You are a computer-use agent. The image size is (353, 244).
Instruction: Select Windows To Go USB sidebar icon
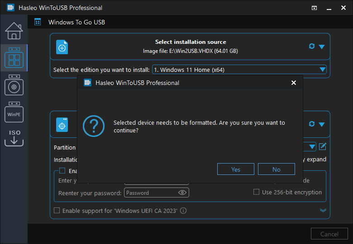14,58
